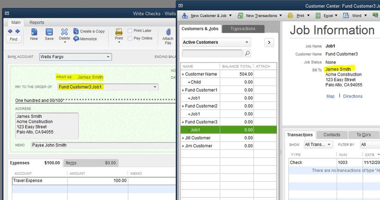Click the New Customer & Job icon
This screenshot has height=200, width=380.
[185, 16]
